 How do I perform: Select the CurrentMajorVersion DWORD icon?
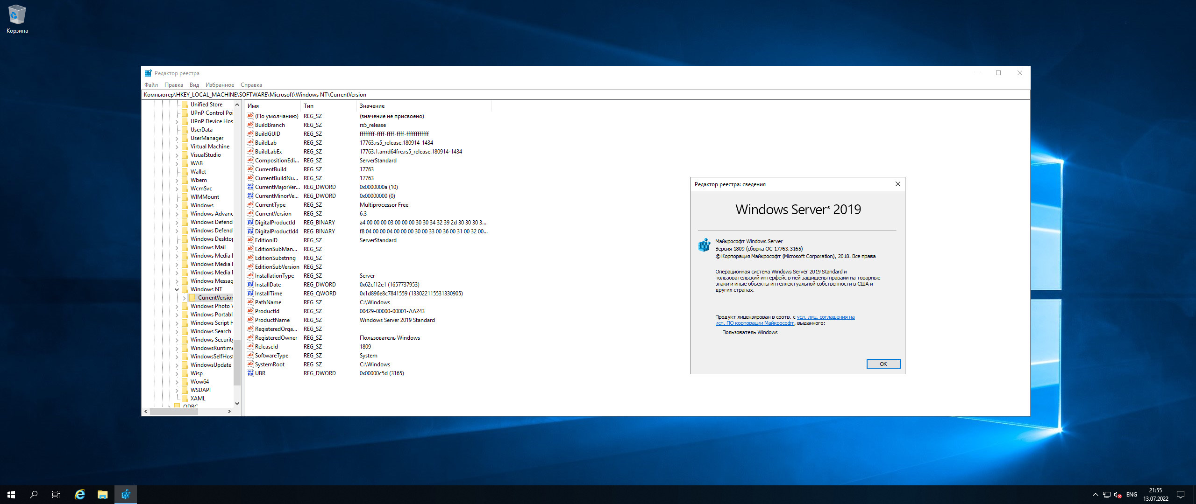(250, 187)
